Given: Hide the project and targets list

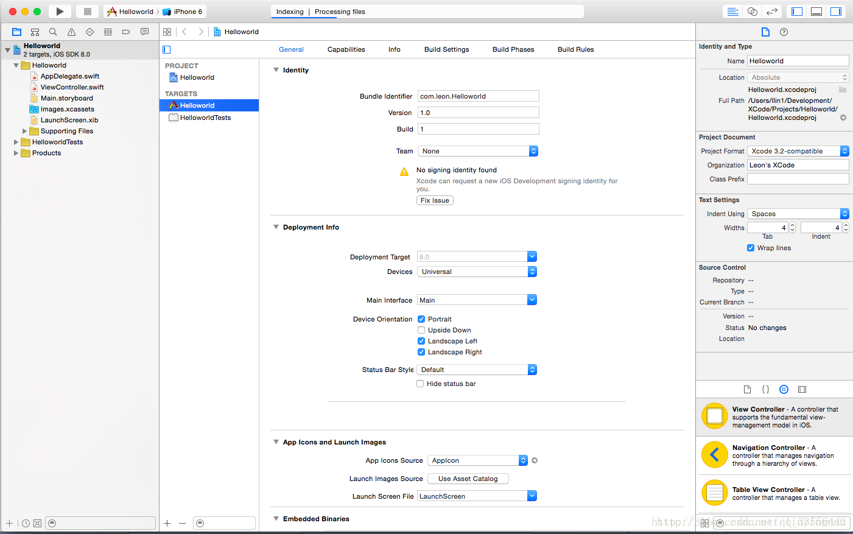Looking at the screenshot, I should pos(167,49).
